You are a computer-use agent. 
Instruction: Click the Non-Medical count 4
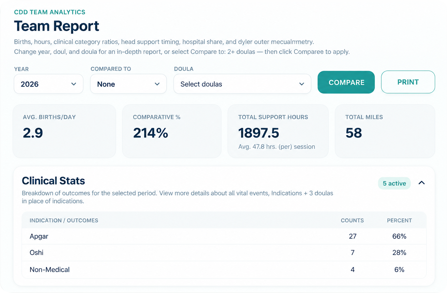(x=353, y=270)
